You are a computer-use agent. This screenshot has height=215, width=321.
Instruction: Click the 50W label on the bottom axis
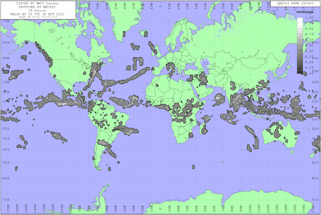point(116,208)
